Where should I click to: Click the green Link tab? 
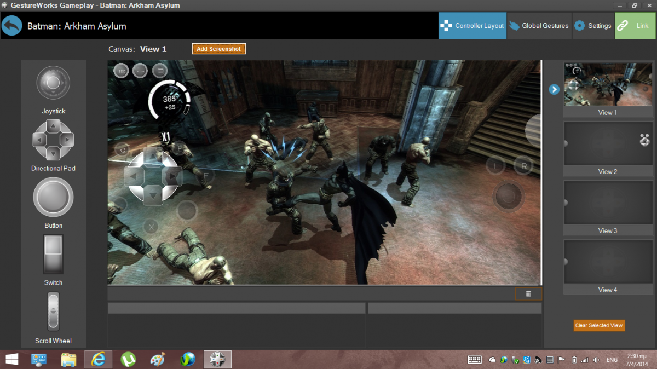(635, 26)
